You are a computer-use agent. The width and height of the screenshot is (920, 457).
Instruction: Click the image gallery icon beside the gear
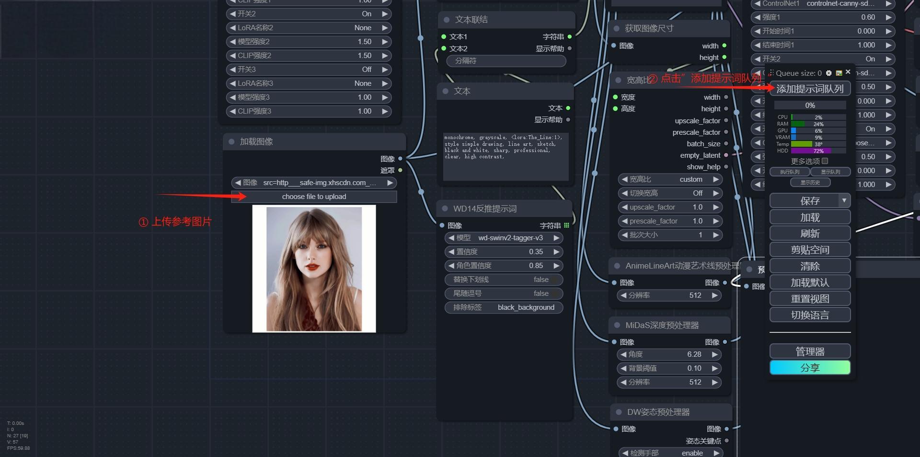[839, 73]
